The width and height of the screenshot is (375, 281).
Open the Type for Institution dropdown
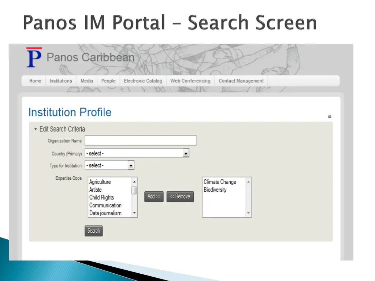click(x=109, y=165)
